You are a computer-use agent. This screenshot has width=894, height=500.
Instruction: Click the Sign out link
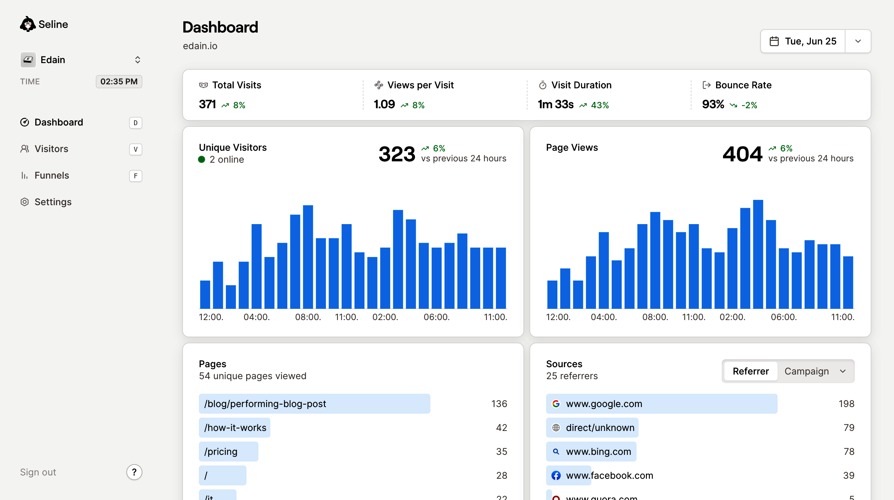pos(38,472)
